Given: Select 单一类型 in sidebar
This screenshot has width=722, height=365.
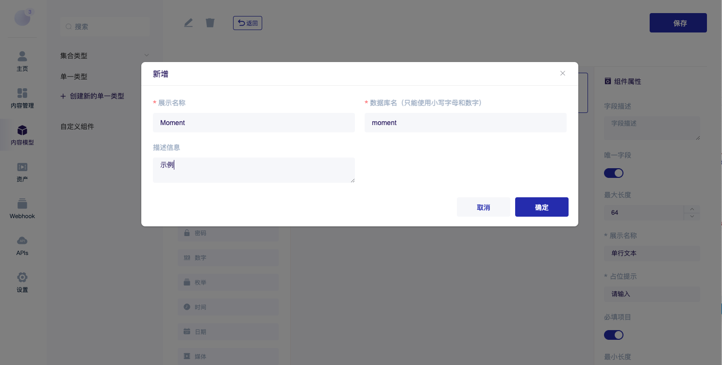Looking at the screenshot, I should pos(74,77).
